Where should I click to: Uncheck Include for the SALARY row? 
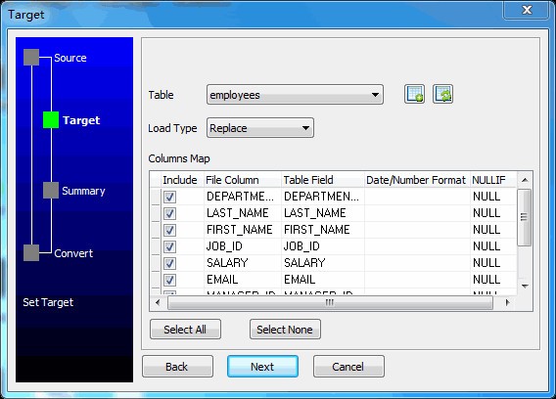click(x=169, y=263)
